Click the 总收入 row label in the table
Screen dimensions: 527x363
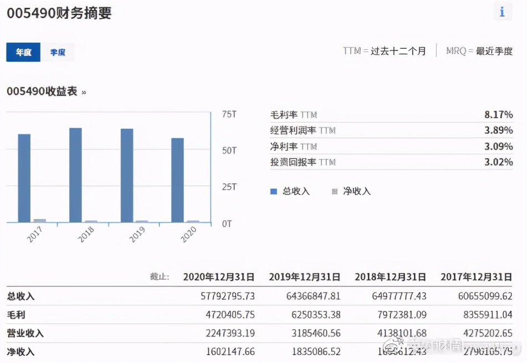(x=18, y=296)
